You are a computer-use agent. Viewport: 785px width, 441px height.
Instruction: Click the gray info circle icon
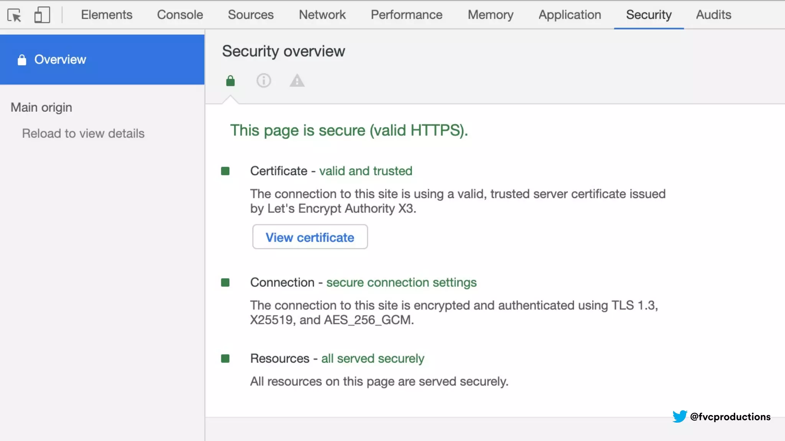click(x=264, y=81)
